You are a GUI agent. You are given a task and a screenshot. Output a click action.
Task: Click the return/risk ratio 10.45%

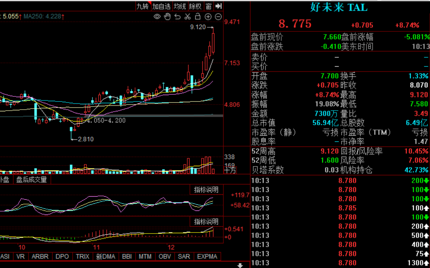[416, 151]
